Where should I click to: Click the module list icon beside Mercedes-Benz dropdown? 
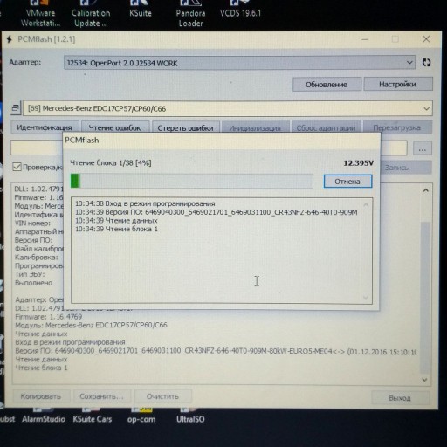[16, 108]
